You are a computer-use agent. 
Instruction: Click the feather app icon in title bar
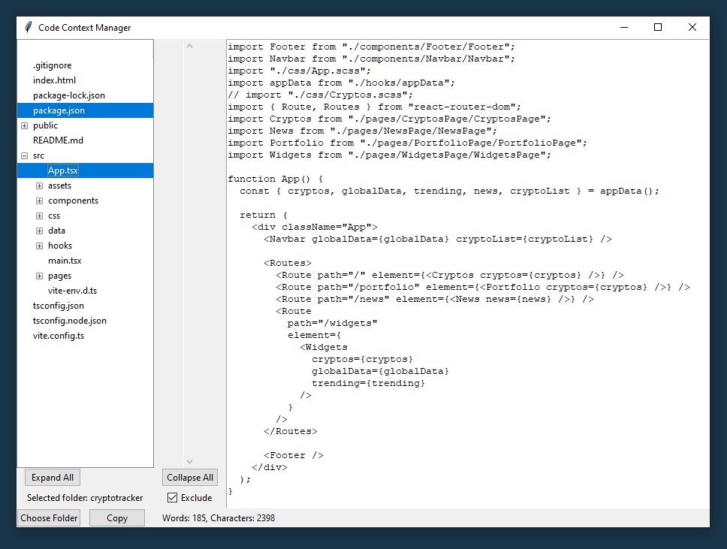point(29,28)
